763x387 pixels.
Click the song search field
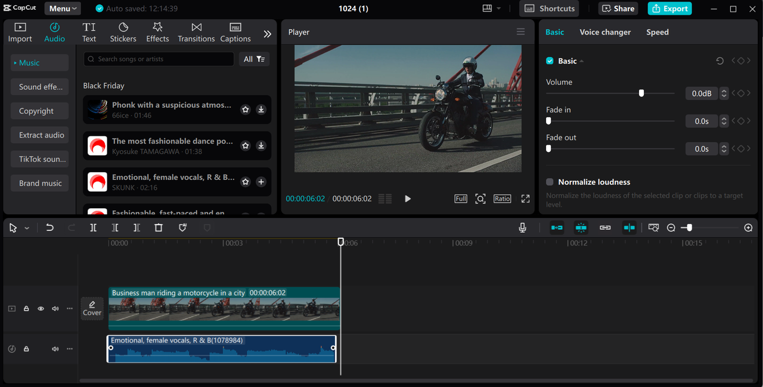[x=159, y=59]
